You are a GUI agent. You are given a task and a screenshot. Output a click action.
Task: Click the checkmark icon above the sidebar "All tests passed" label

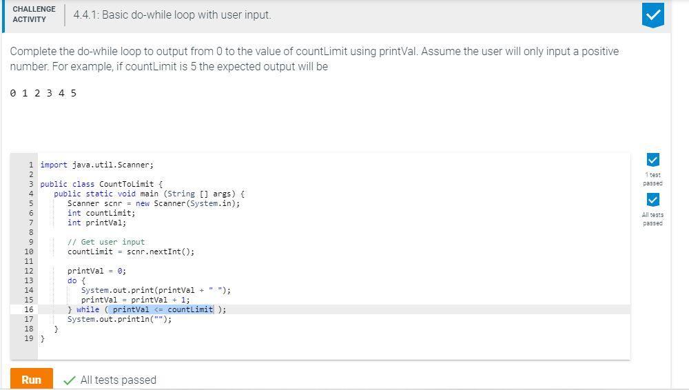(653, 200)
